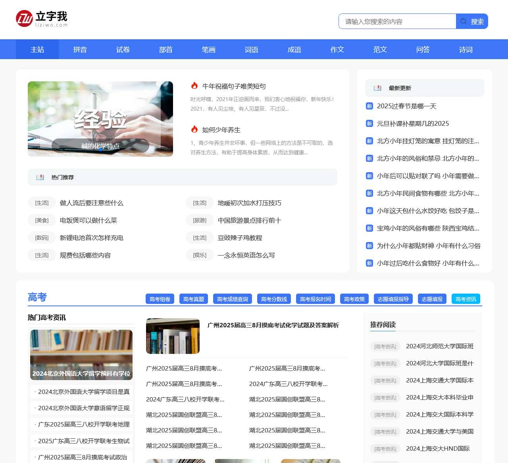Select the 志愿填报 tag

[432, 299]
